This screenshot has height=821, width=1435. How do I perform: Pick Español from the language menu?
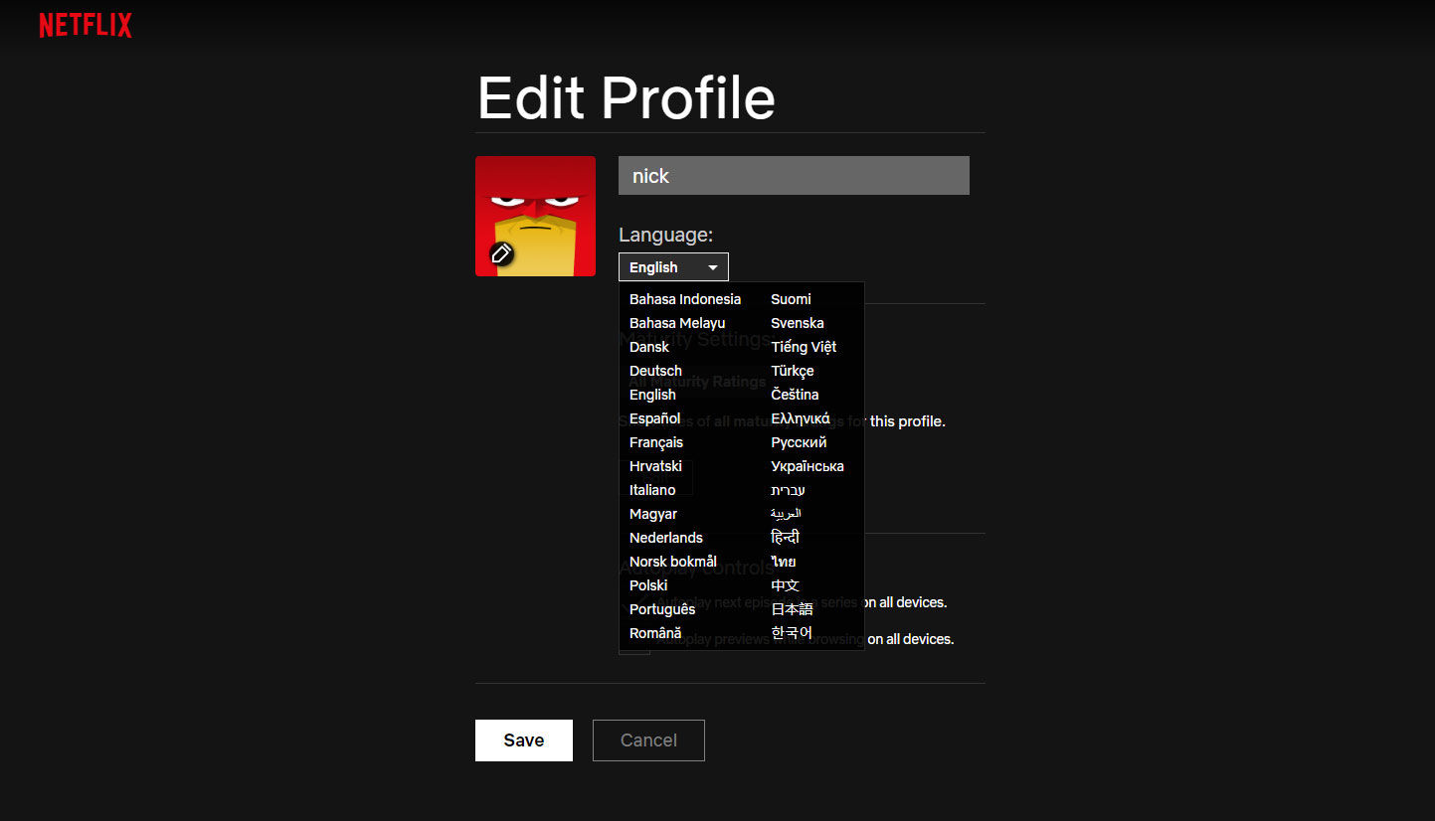[x=653, y=417]
